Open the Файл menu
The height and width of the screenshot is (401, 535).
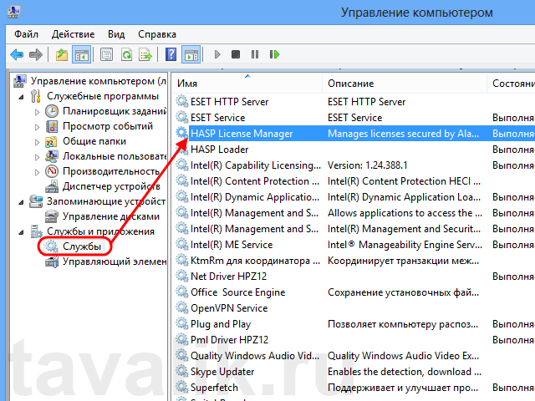[26, 34]
